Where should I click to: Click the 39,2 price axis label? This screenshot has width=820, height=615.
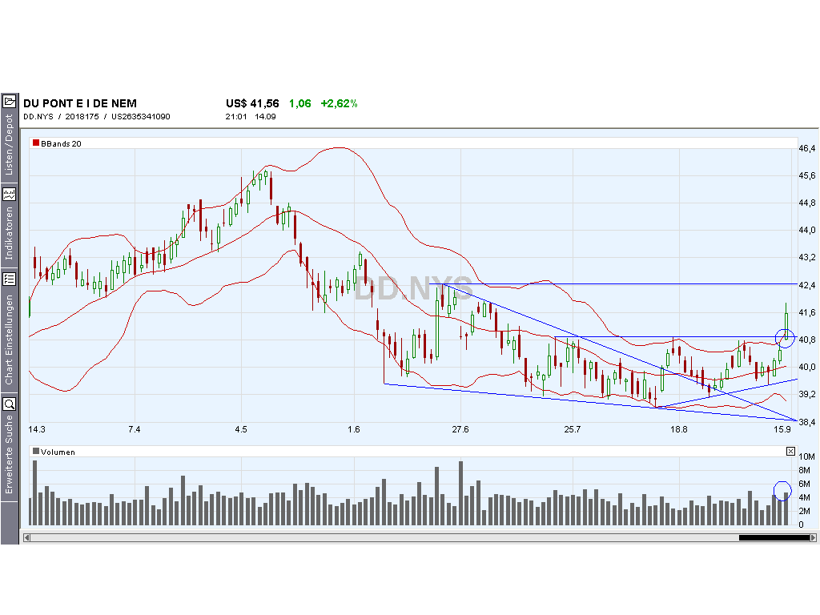tap(807, 394)
